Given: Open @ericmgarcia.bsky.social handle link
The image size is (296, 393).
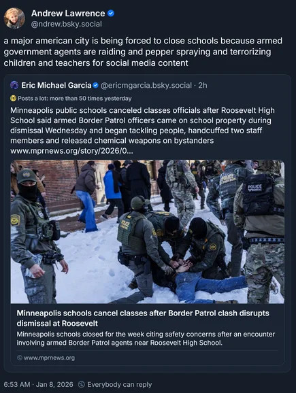Looking at the screenshot, I should [146, 86].
